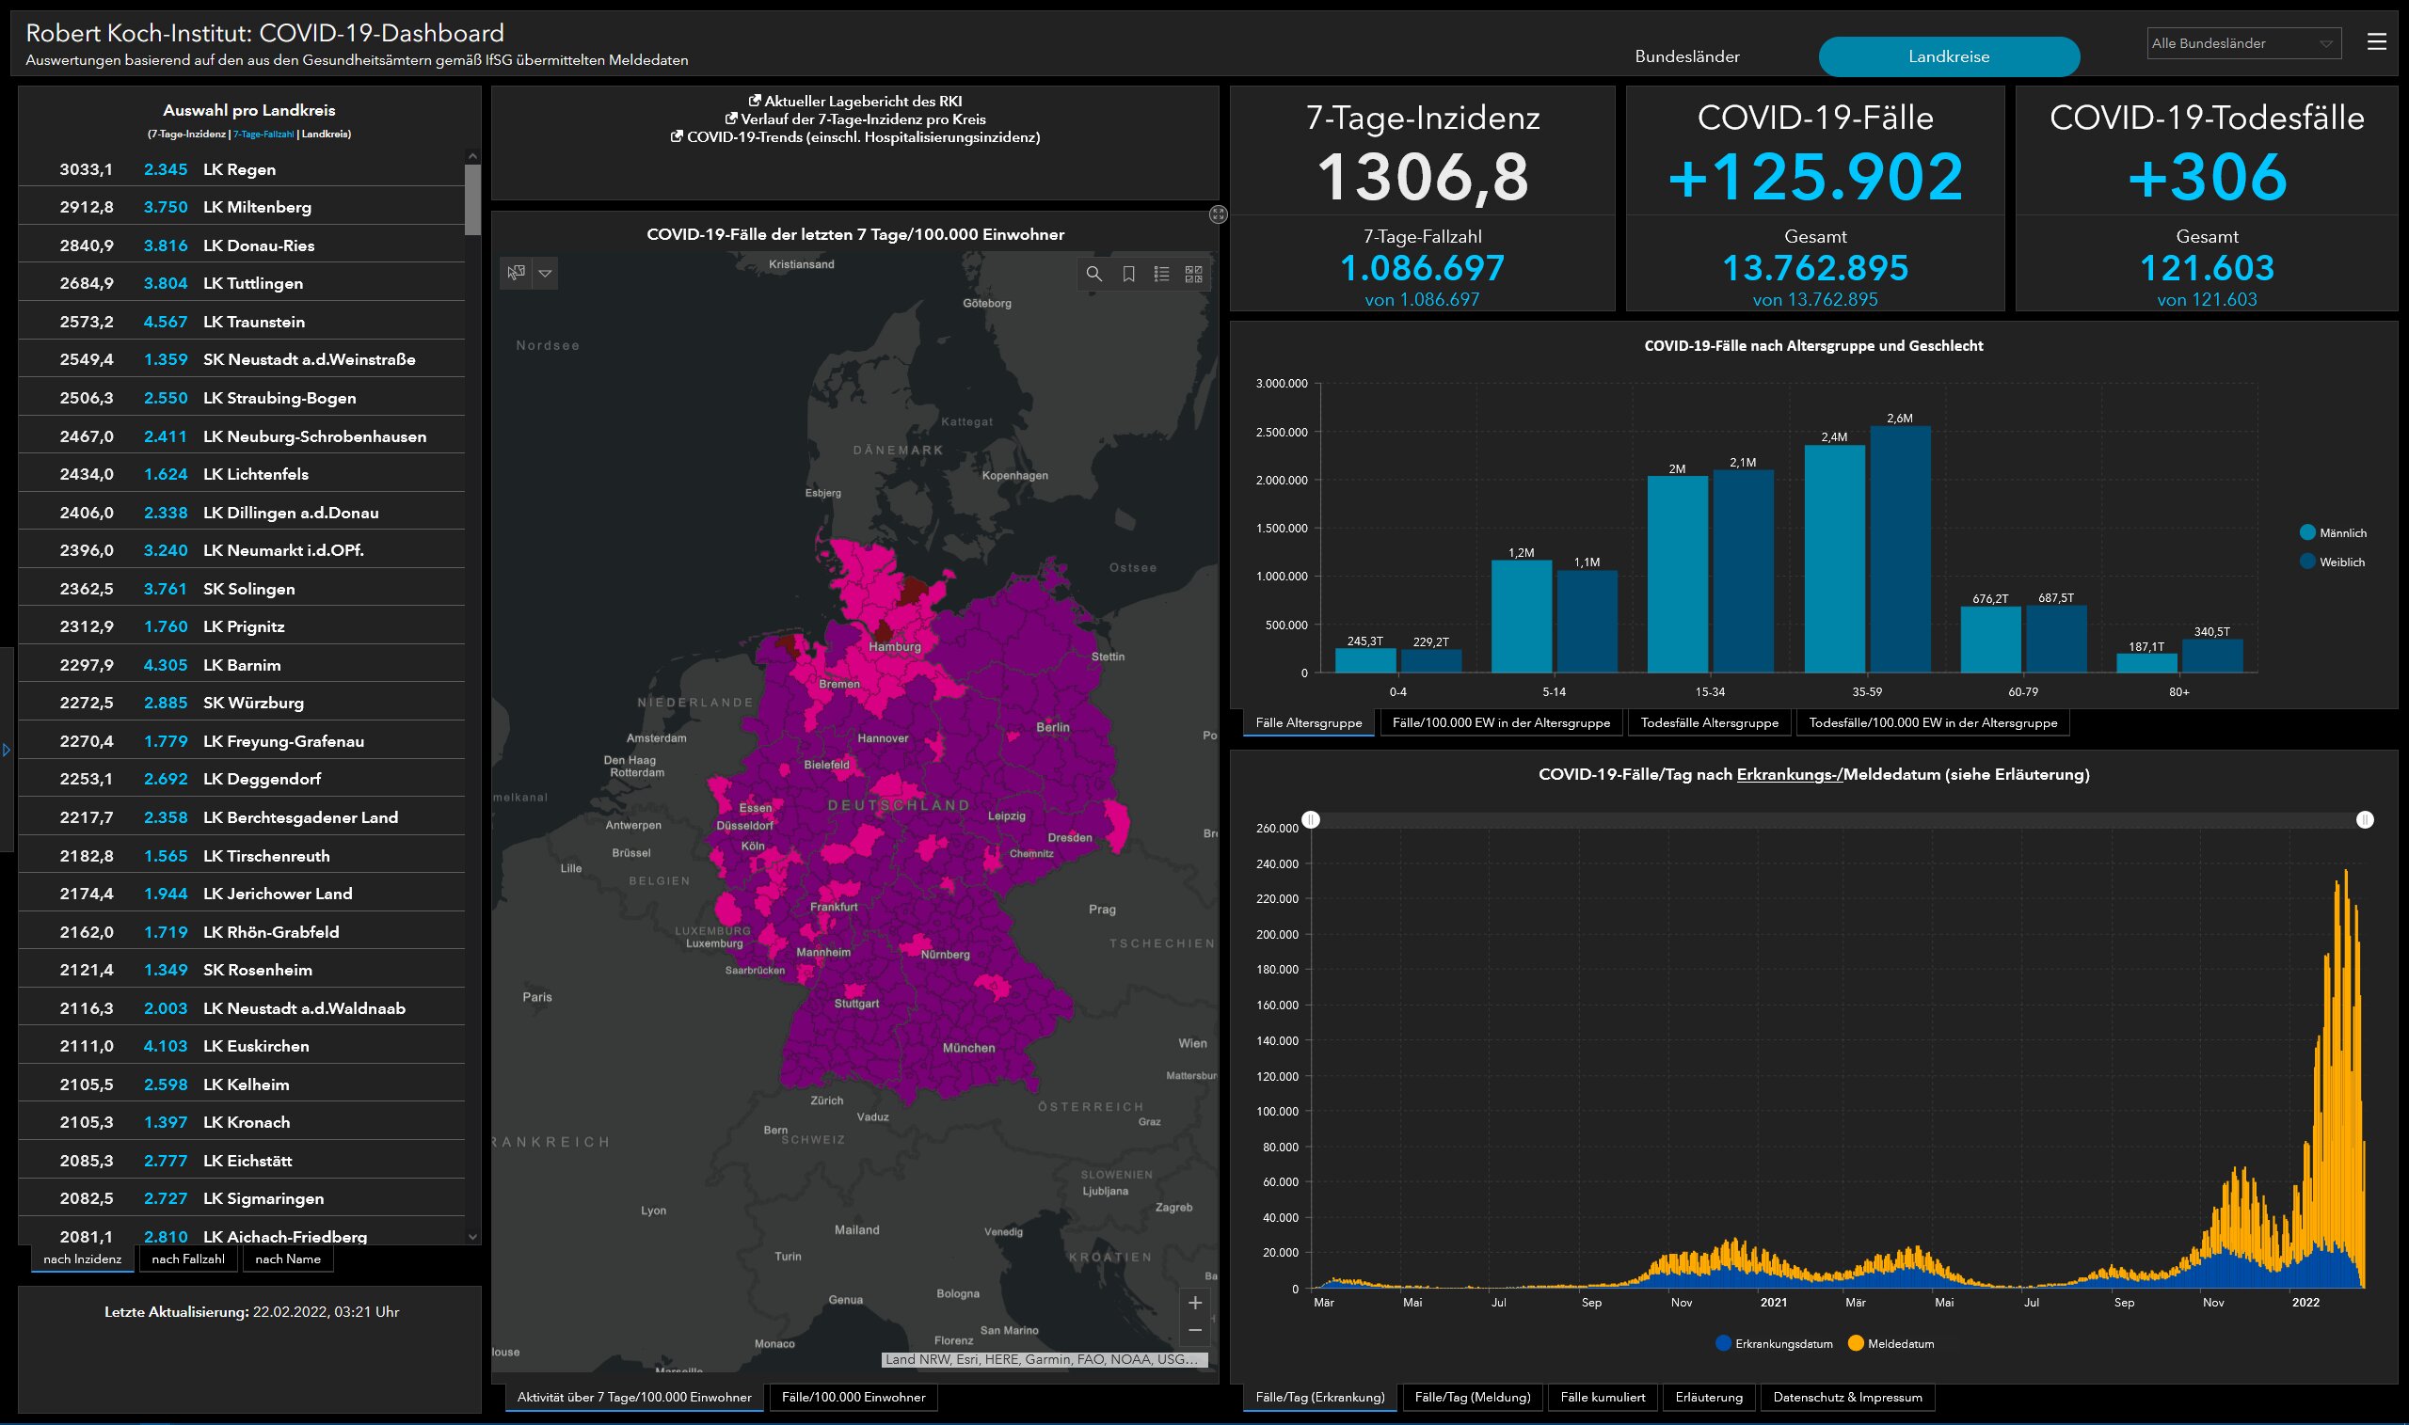Zoom in on the map with plus
The height and width of the screenshot is (1425, 2409).
tap(1195, 1302)
